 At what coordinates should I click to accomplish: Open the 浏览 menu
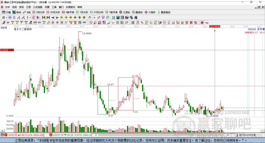pos(14,7)
